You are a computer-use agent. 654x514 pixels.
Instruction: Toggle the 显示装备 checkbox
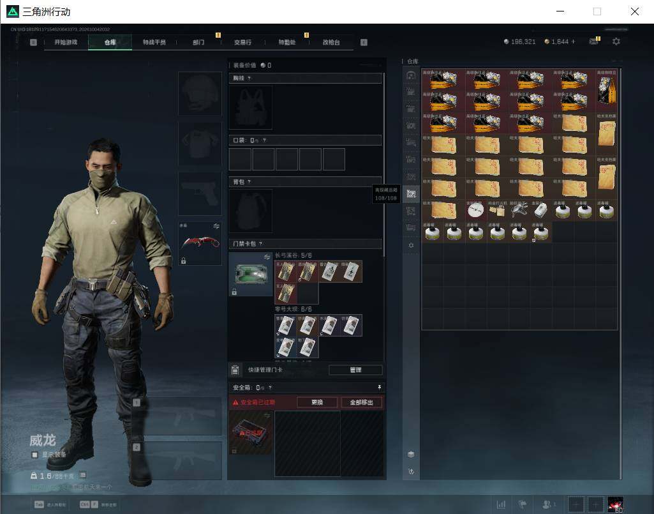click(35, 455)
